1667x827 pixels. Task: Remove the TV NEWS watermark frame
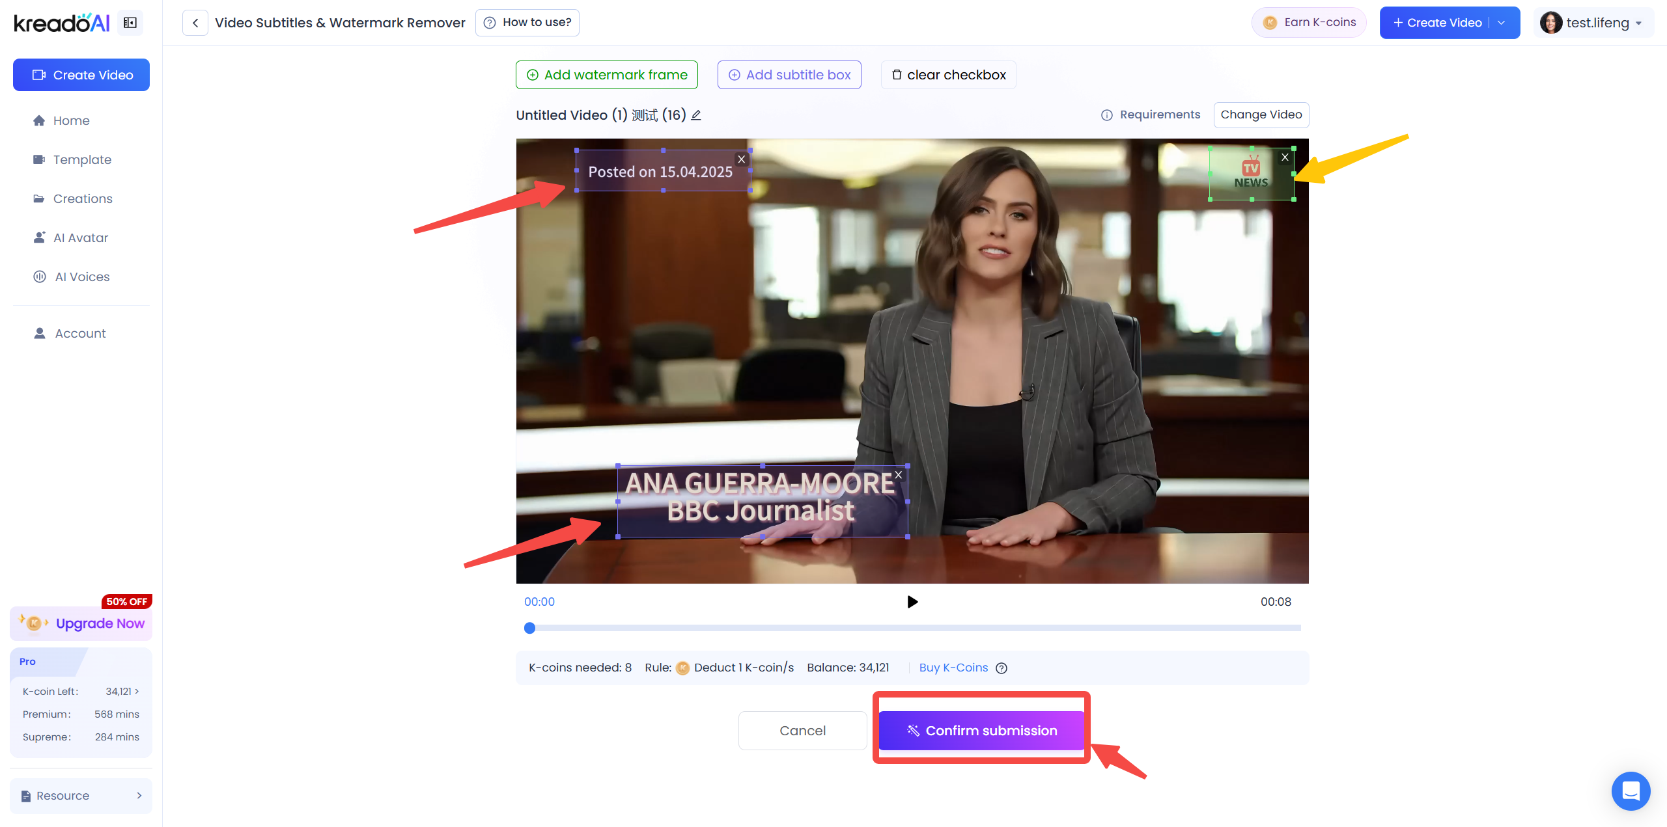pos(1285,157)
